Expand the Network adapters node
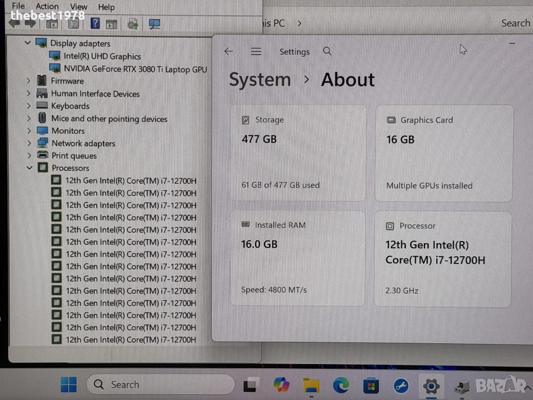The image size is (533, 400). click(x=29, y=143)
